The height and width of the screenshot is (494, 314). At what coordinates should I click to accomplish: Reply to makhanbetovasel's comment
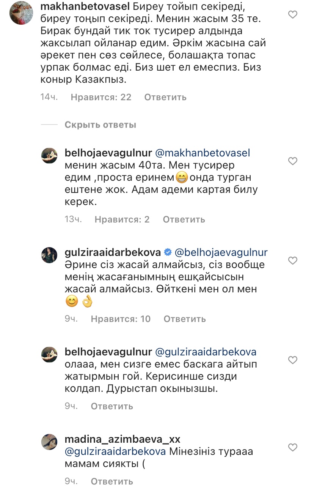click(165, 97)
